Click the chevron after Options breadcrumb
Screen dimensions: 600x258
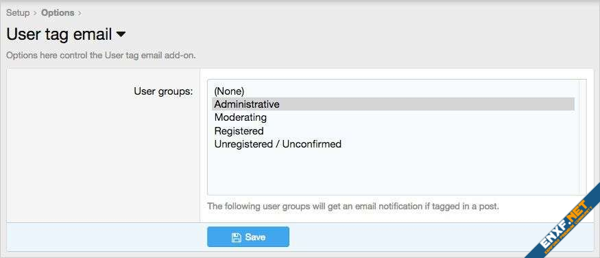80,13
